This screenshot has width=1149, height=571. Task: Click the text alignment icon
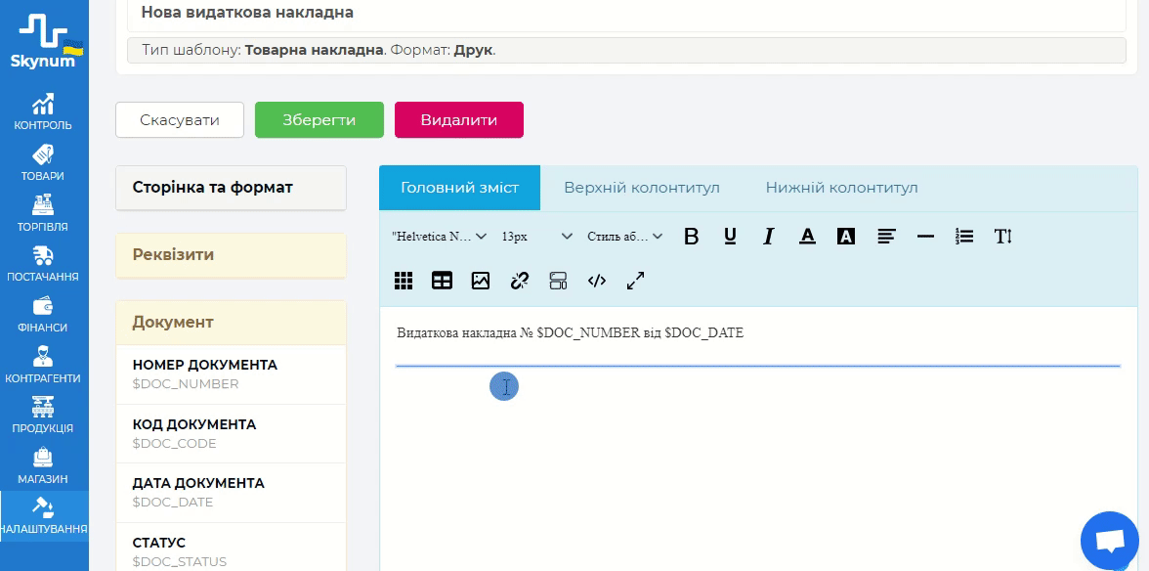click(x=886, y=236)
